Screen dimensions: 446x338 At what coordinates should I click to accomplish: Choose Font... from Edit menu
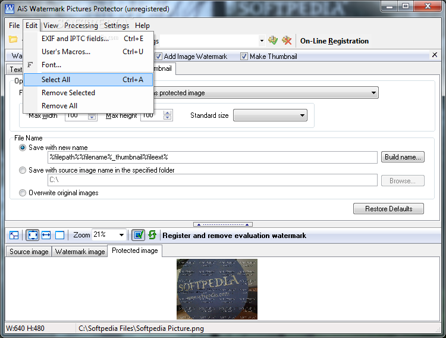click(89, 65)
